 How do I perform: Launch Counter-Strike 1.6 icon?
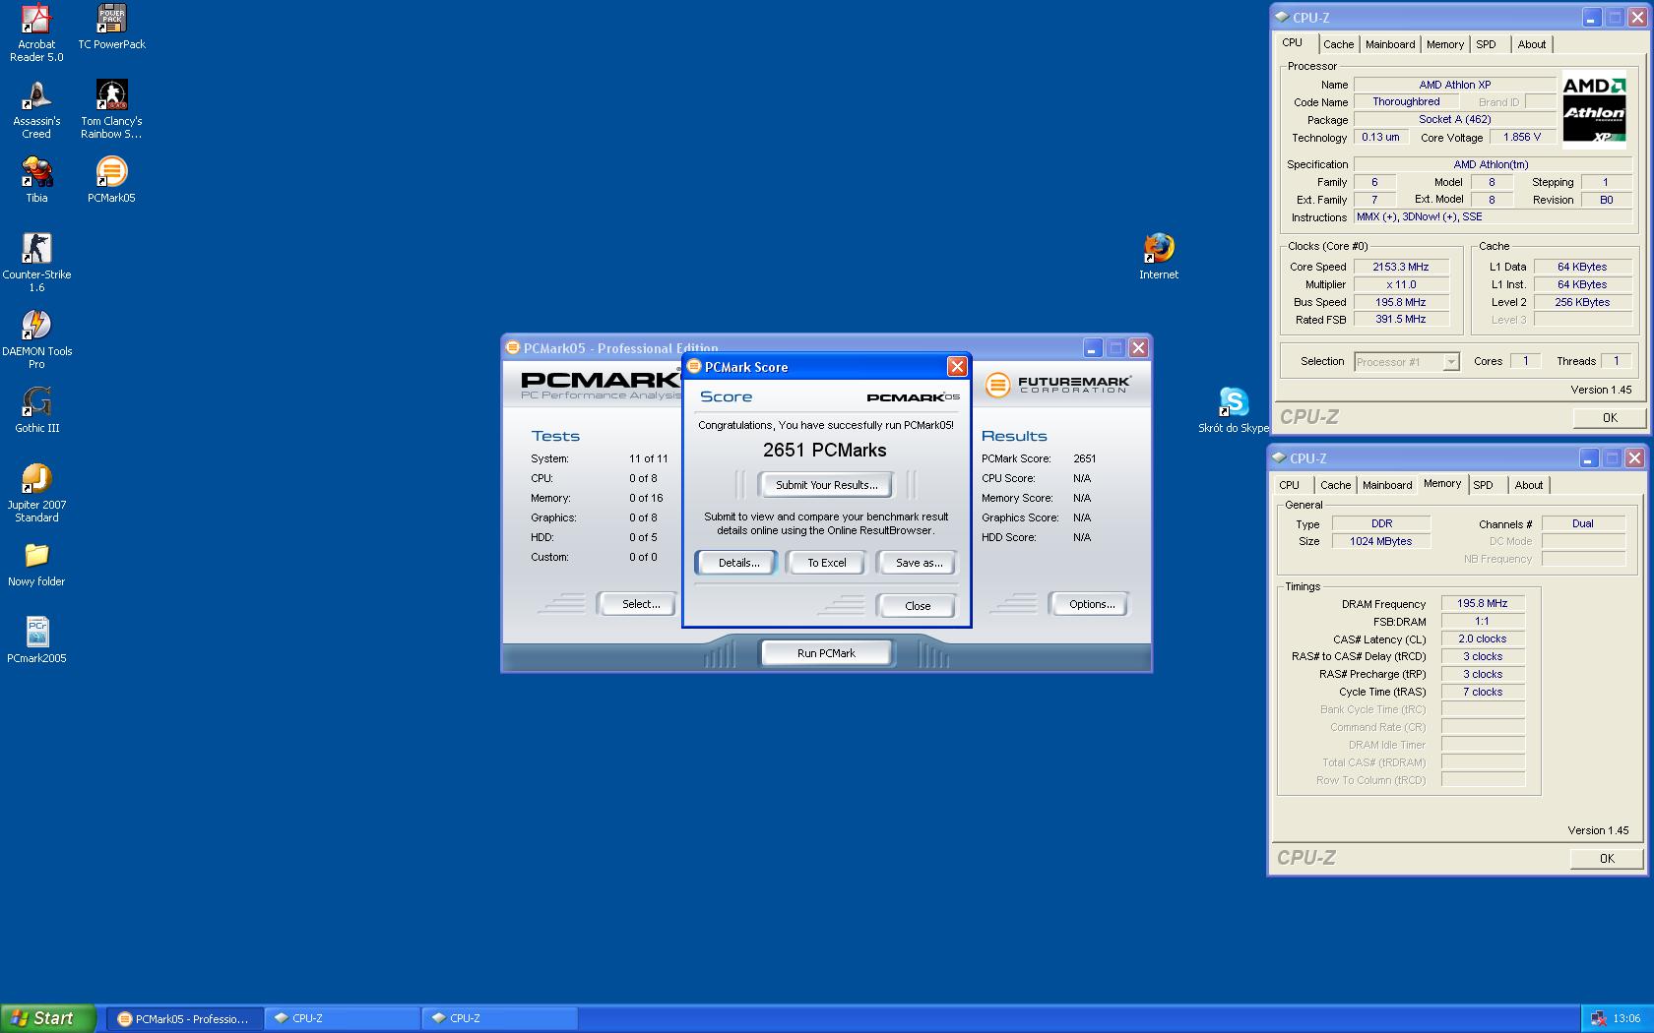36,264
